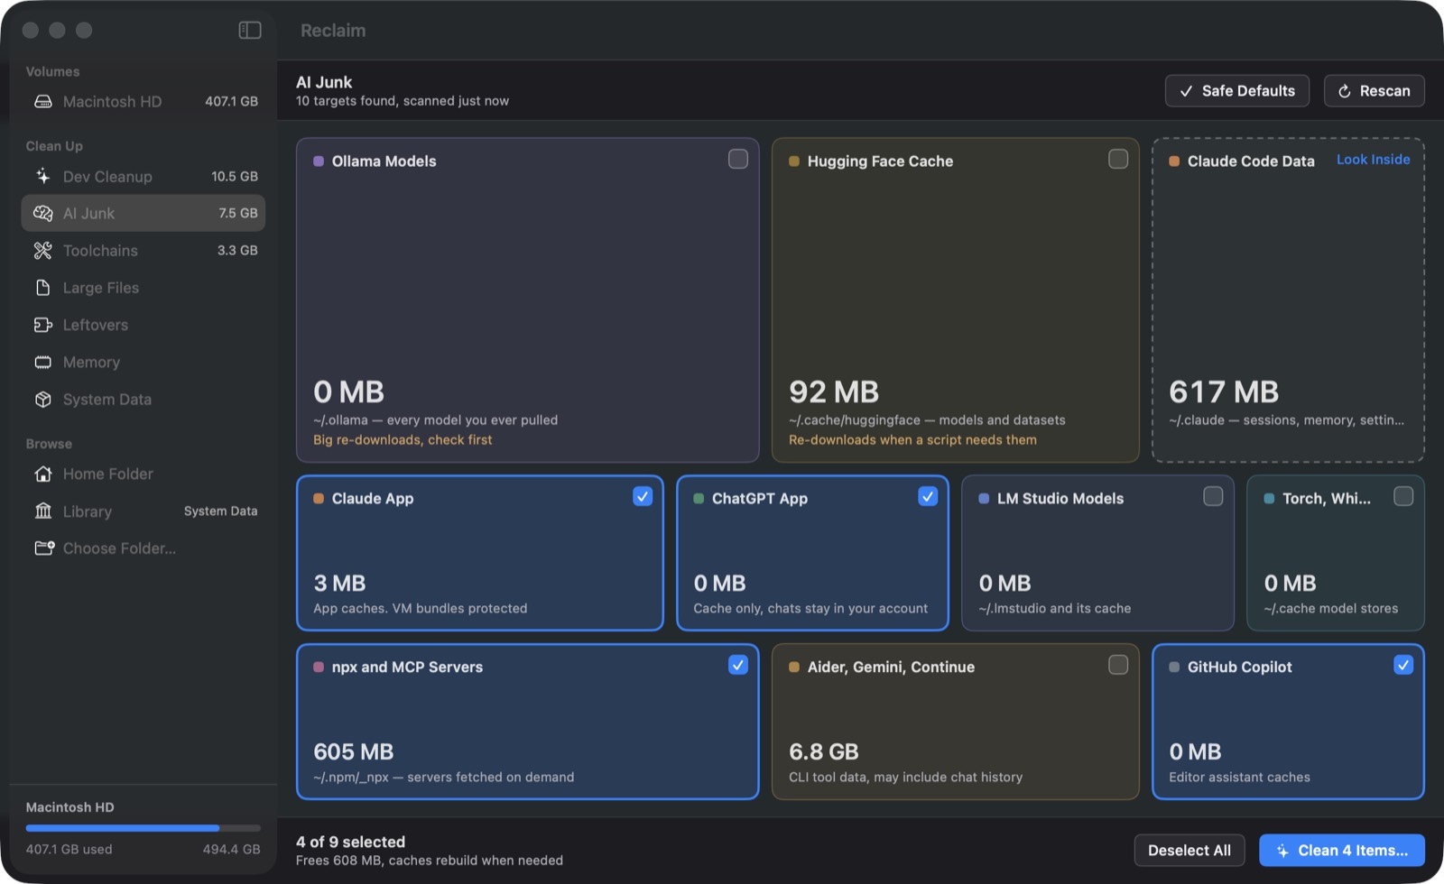Tick the Aider, Gemini, Continue checkbox
This screenshot has height=884, width=1444.
coord(1118,666)
